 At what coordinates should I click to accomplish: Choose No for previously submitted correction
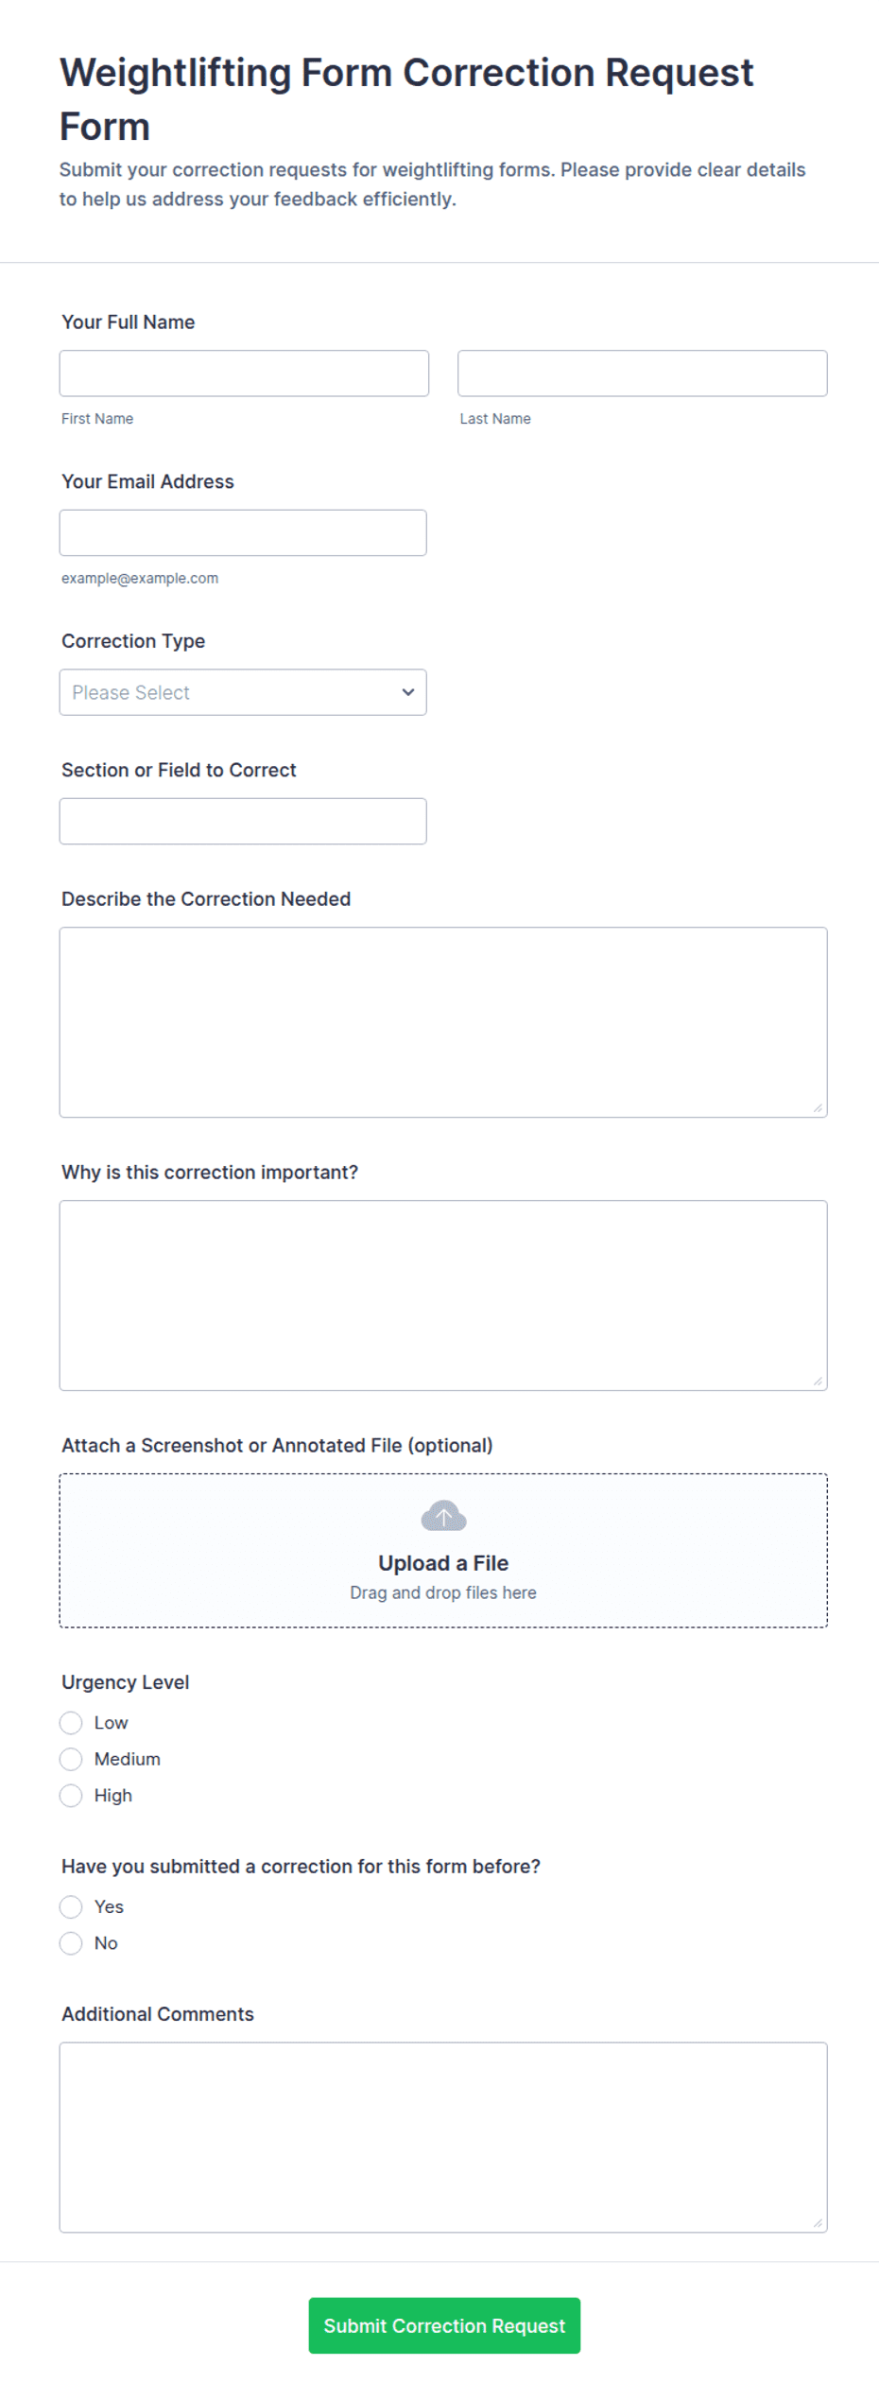tap(71, 1943)
